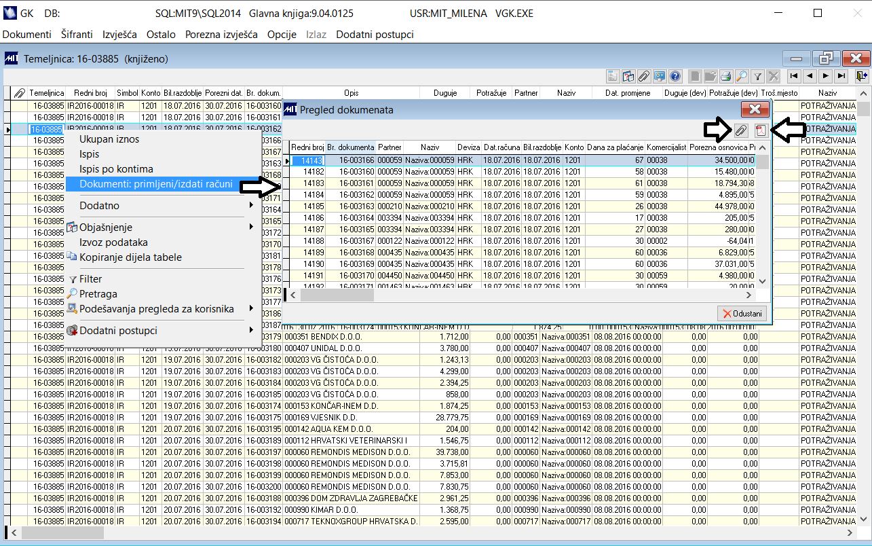This screenshot has width=872, height=546.
Task: Click cell 14191 in the dialog grid
Action: [x=308, y=276]
